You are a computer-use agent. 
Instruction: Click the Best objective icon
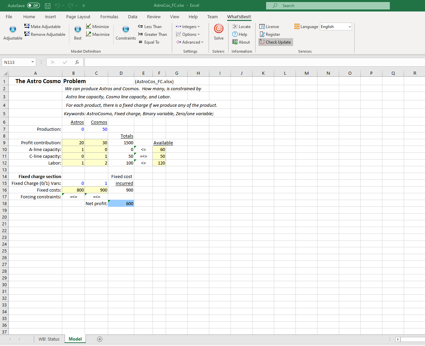click(x=78, y=29)
